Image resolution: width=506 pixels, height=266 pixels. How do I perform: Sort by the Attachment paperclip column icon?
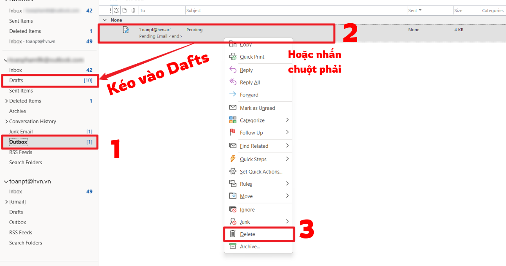tap(133, 11)
